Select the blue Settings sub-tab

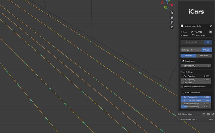(x=188, y=55)
